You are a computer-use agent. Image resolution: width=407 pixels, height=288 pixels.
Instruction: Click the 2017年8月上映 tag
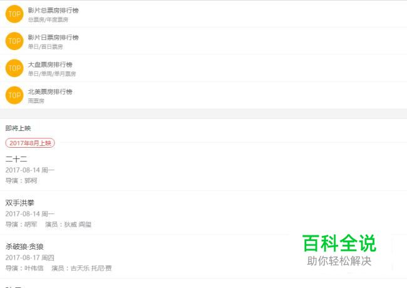30,143
